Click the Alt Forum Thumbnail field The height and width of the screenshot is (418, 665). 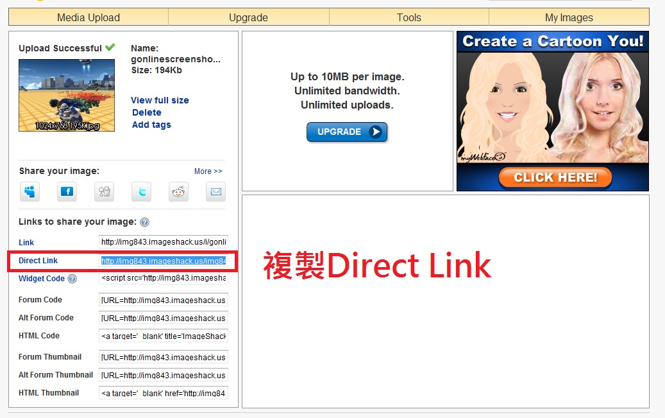[164, 375]
